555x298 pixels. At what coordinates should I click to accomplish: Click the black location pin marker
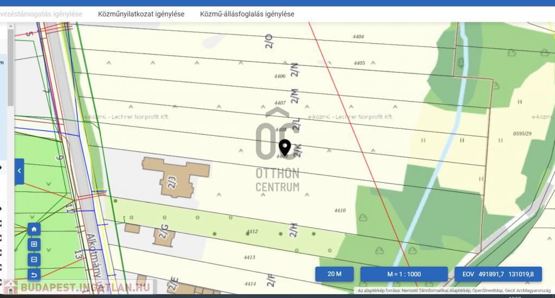click(285, 147)
